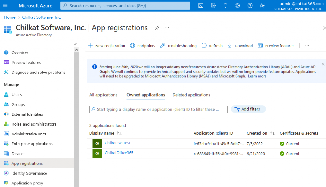
Task: Open the portal settings gear
Action: pos(237,5)
